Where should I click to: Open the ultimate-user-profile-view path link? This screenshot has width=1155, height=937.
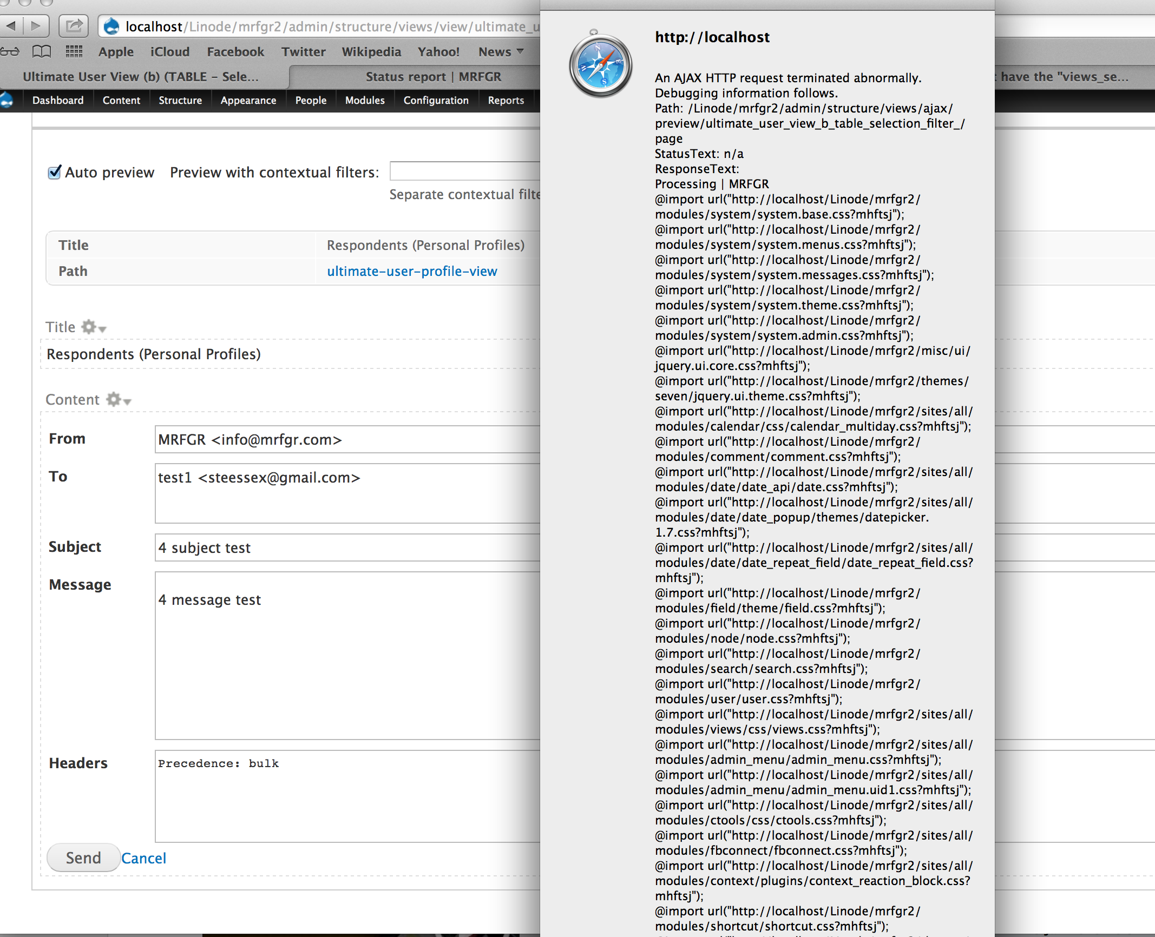tap(412, 271)
